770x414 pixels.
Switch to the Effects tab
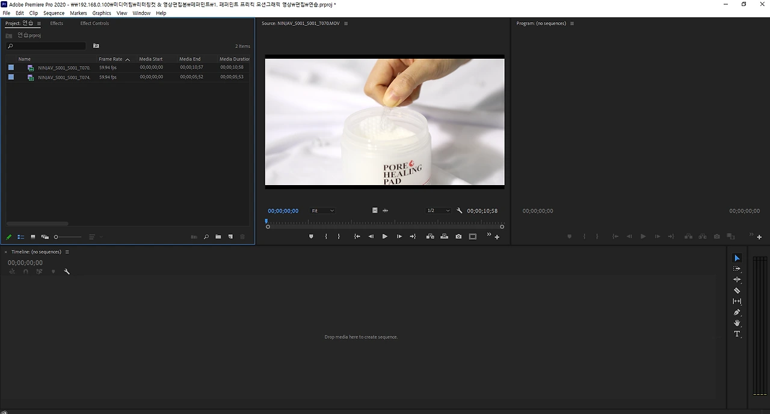pos(57,23)
